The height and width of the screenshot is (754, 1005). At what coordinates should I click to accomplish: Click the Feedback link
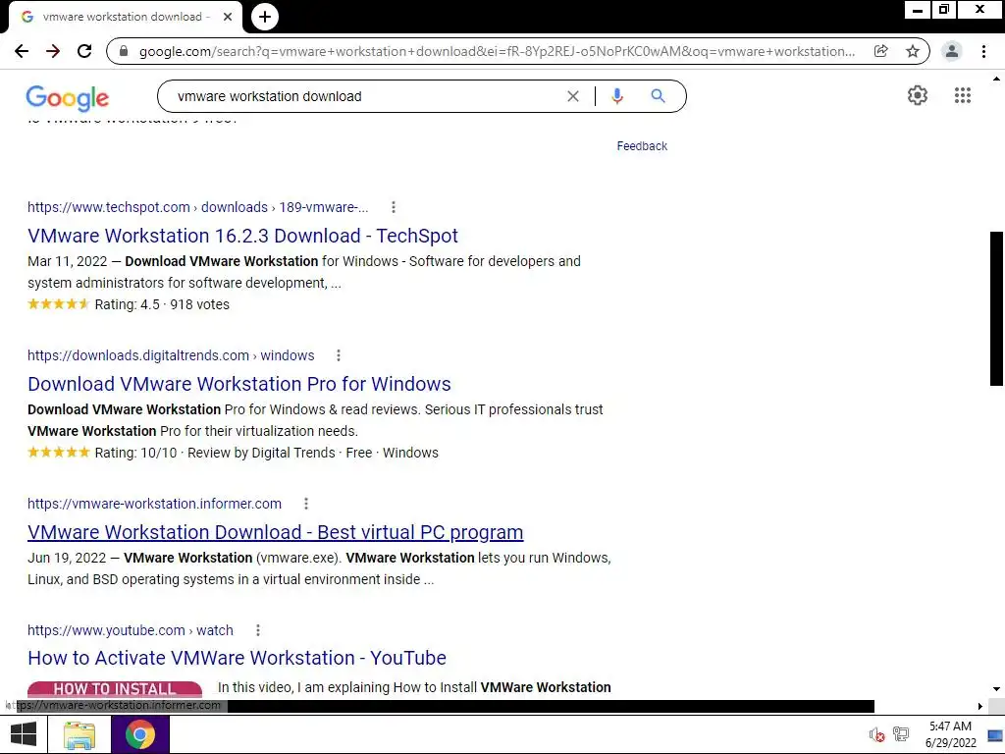click(x=642, y=146)
